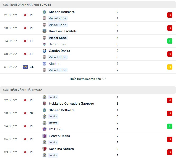Click the FC Tokyo team crest

(x=44, y=129)
